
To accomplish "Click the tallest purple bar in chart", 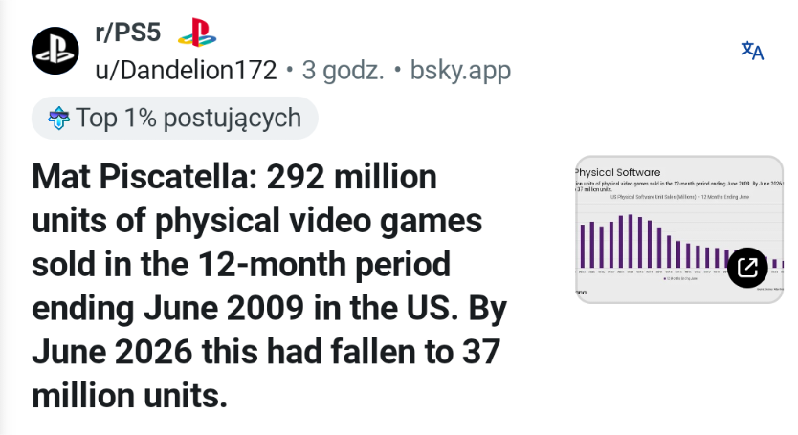I will (x=631, y=241).
